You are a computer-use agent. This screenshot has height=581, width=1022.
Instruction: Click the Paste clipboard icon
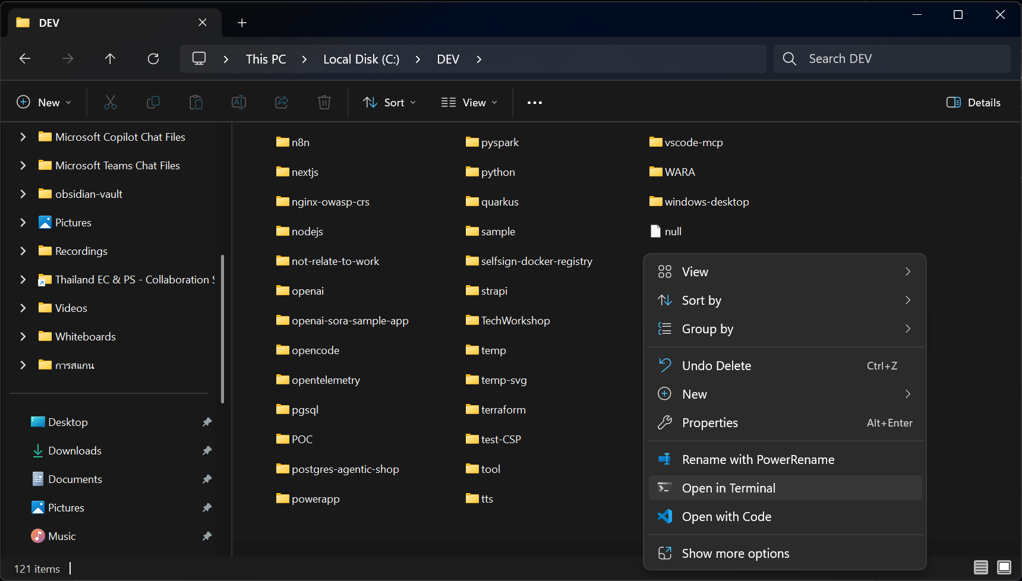tap(196, 102)
